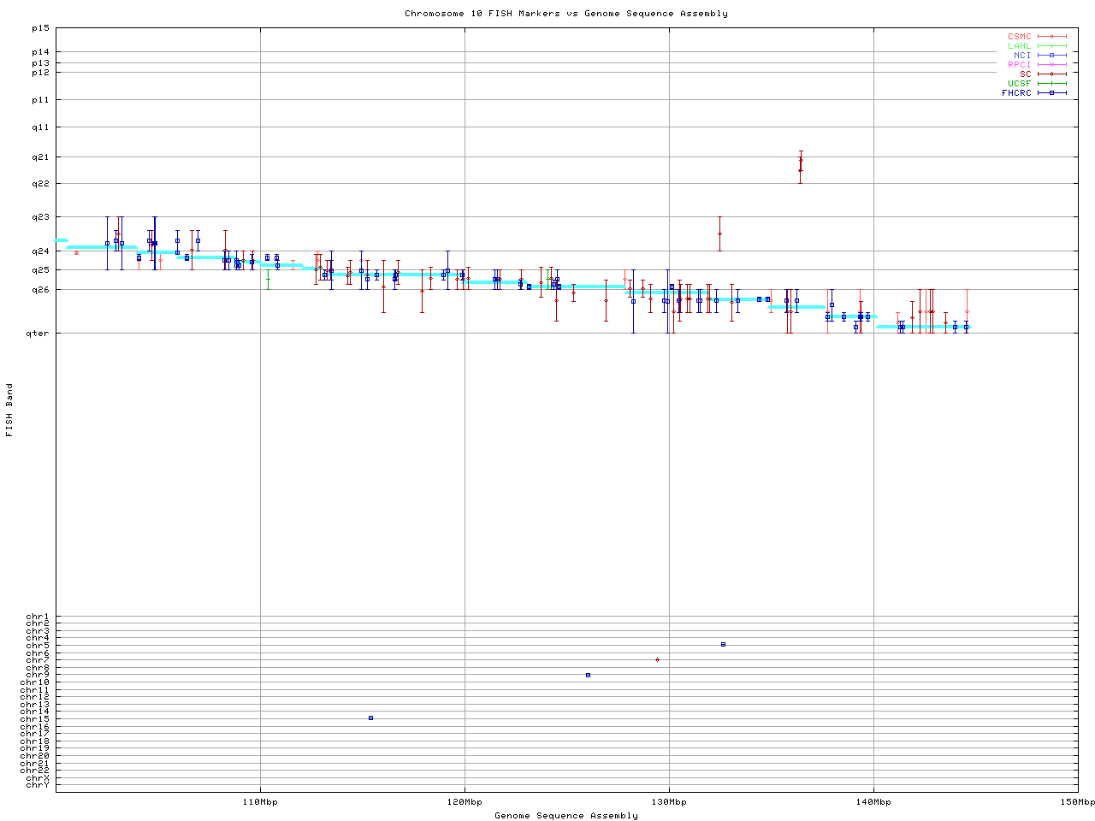
Task: Click the chart title text
Action: click(566, 14)
